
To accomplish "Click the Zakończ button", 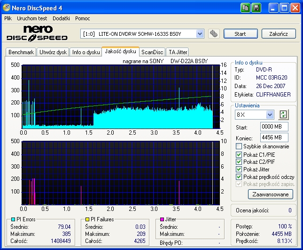I will [279, 34].
